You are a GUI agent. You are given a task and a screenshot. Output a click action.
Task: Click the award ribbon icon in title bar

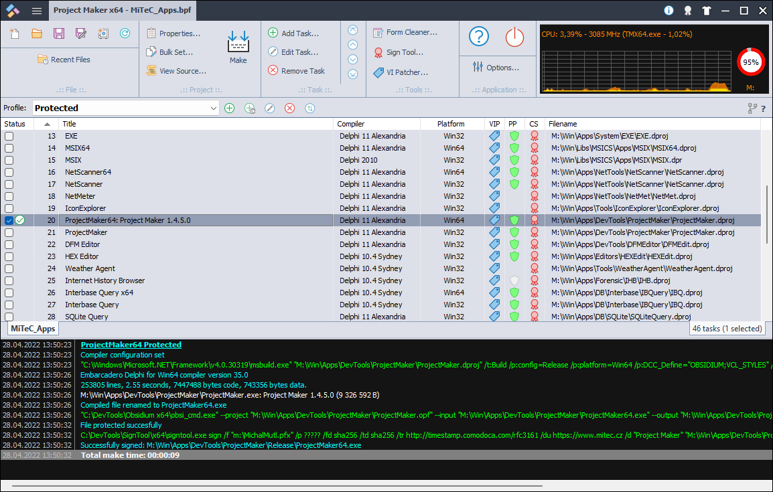[688, 10]
